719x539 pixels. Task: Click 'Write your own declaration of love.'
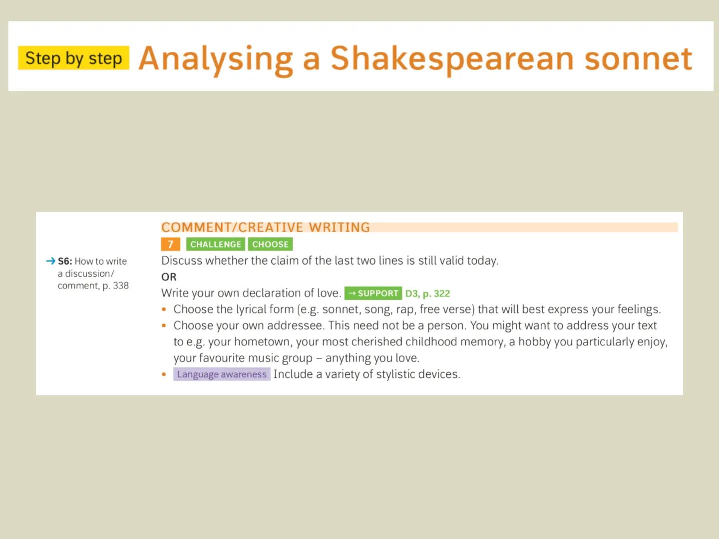[251, 293]
